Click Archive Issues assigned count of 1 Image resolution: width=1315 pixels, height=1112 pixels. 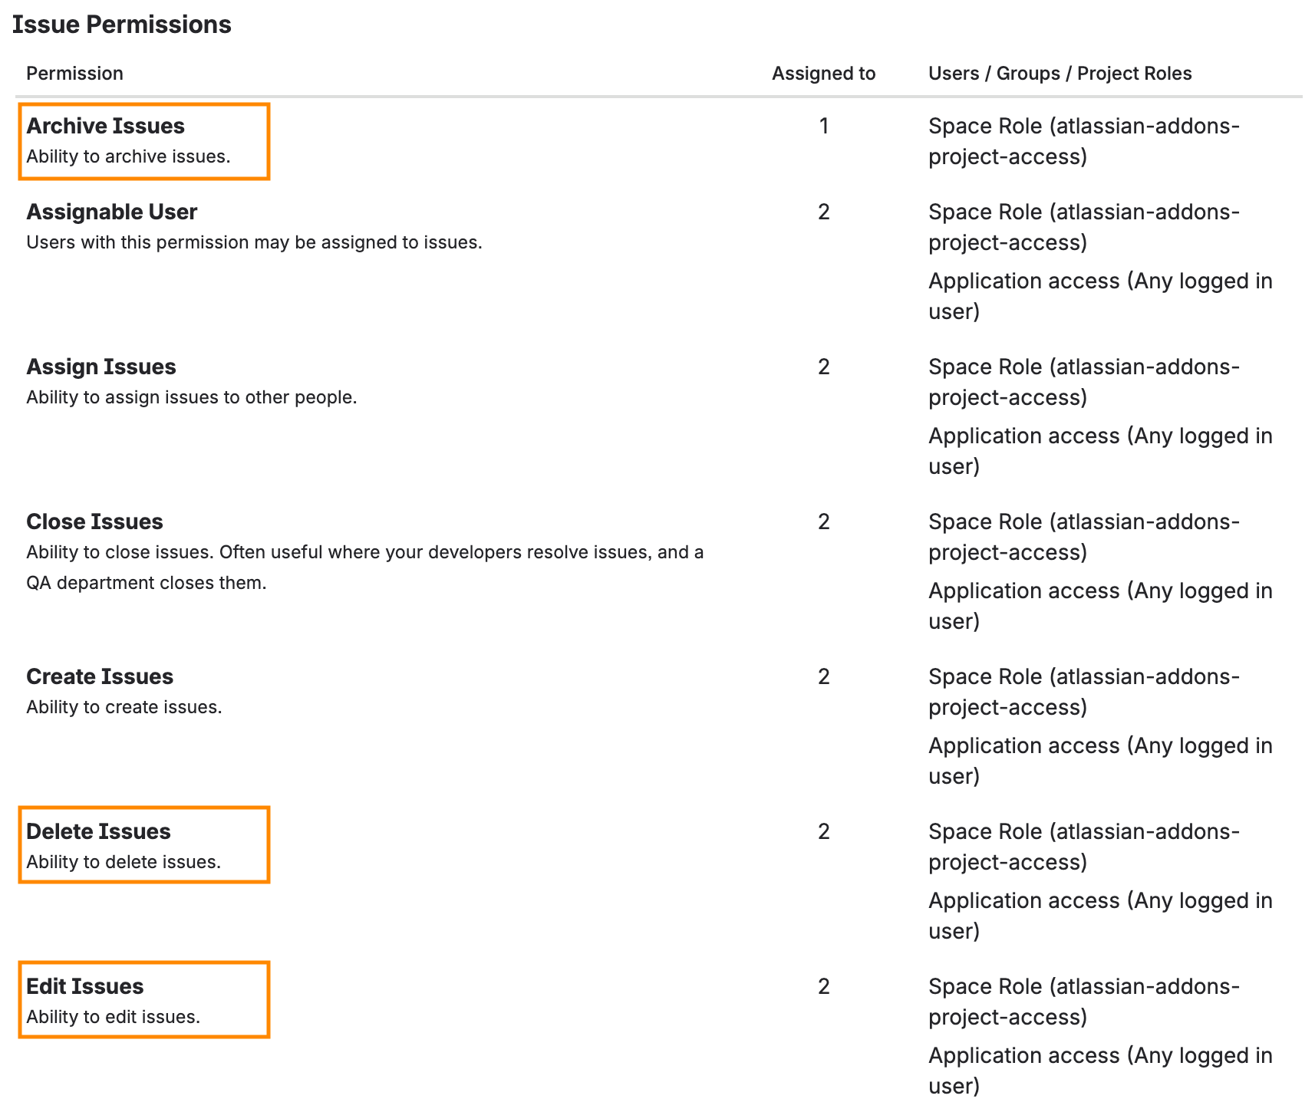[x=824, y=126]
